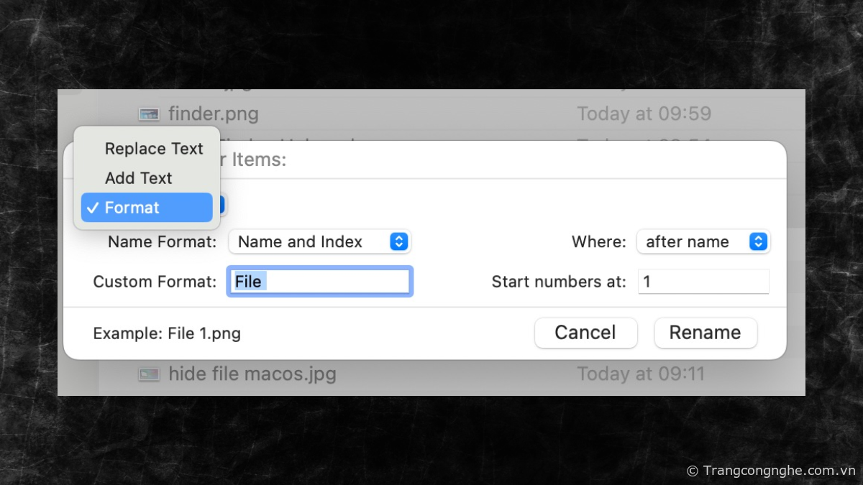Confirm with the Rename button

(705, 333)
